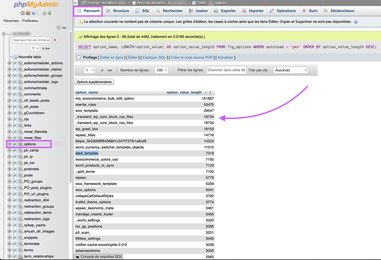
Task: Open the Insérer tab
Action: (198, 11)
